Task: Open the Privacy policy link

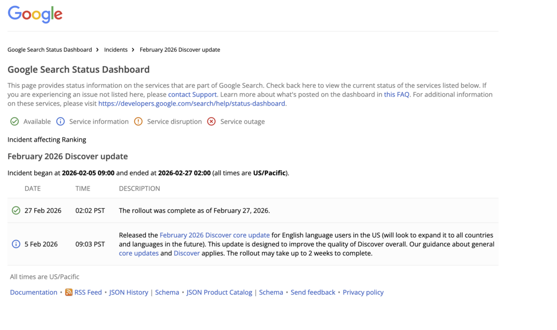Action: pos(363,292)
